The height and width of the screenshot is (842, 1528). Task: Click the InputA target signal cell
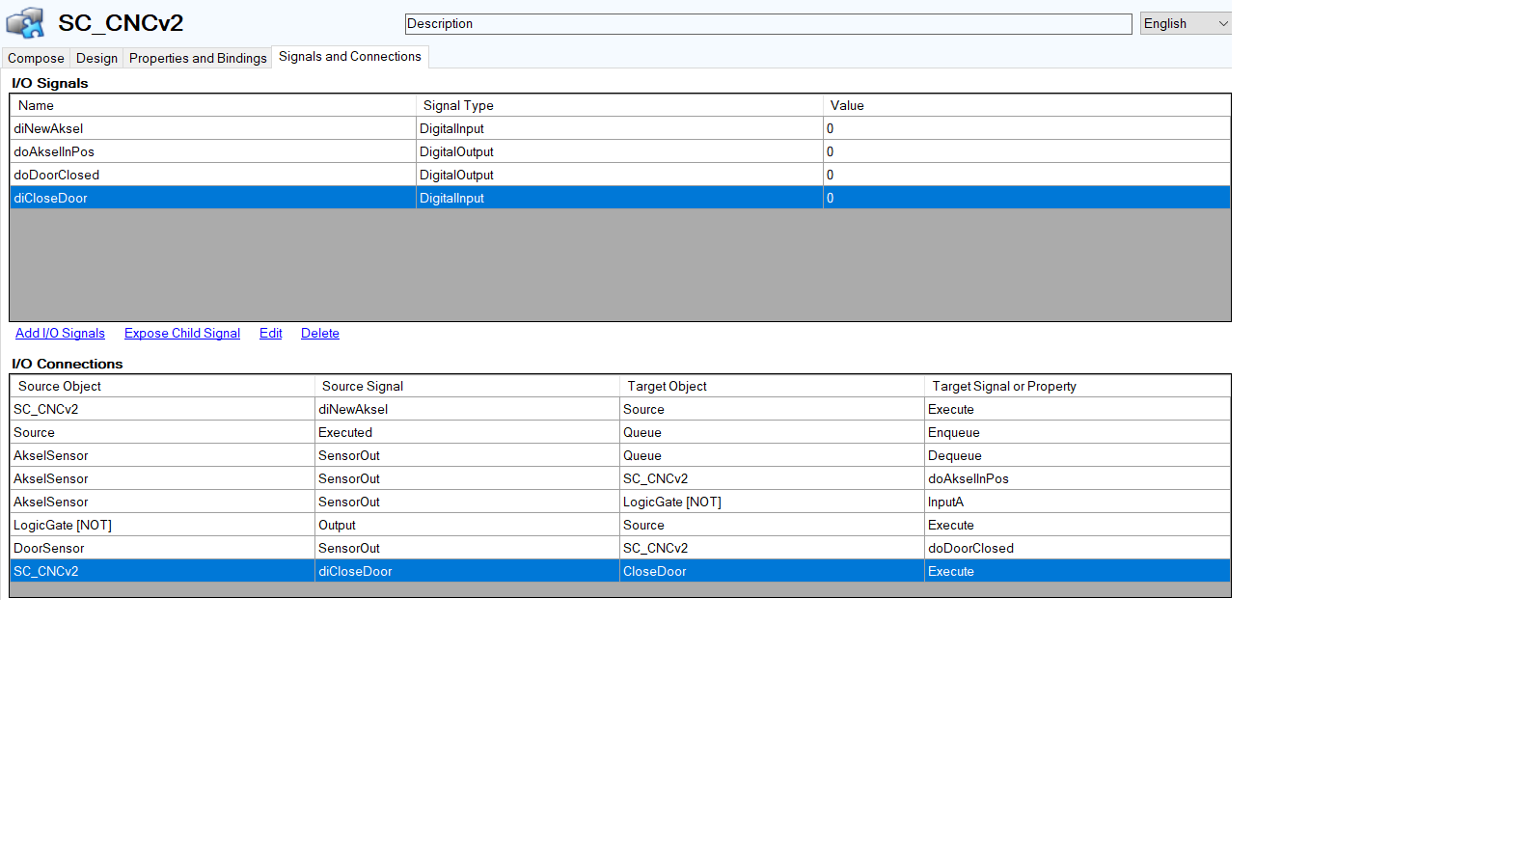tap(1078, 502)
